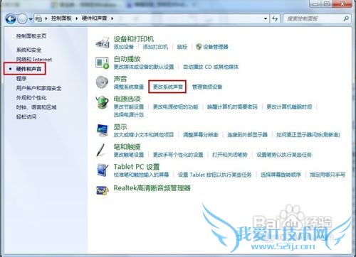
Task: Click 更改媒体或设备的默认设置 link
Action: (144, 67)
